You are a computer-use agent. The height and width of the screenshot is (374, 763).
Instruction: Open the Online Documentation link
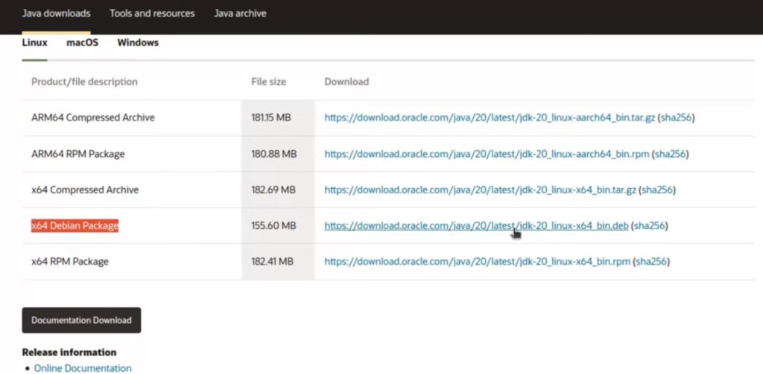click(83, 368)
